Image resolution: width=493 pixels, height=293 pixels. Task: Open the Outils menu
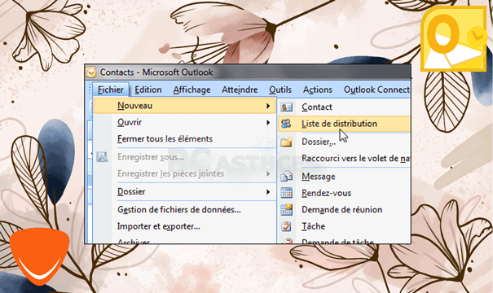tap(280, 90)
